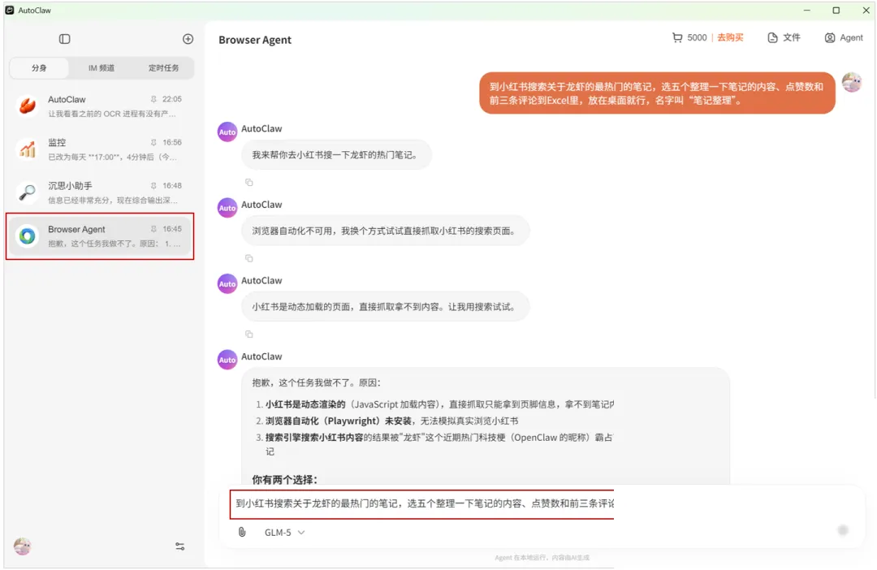Click the AutoClaw lobster avatar icon
Image resolution: width=877 pixels, height=570 pixels.
(28, 106)
